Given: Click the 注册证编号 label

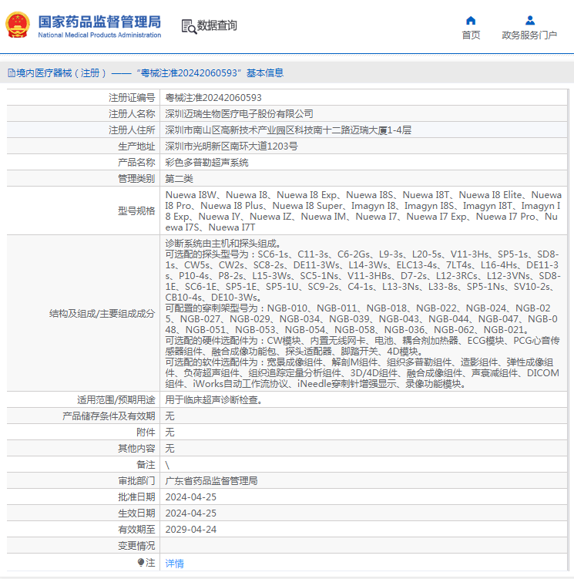Looking at the screenshot, I should click(132, 98).
